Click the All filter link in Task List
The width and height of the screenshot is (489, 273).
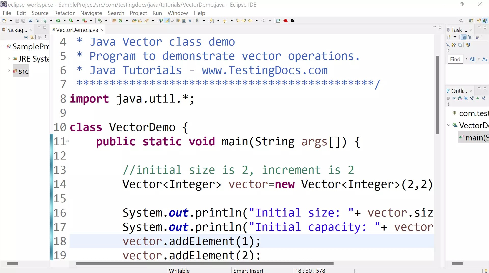472,59
